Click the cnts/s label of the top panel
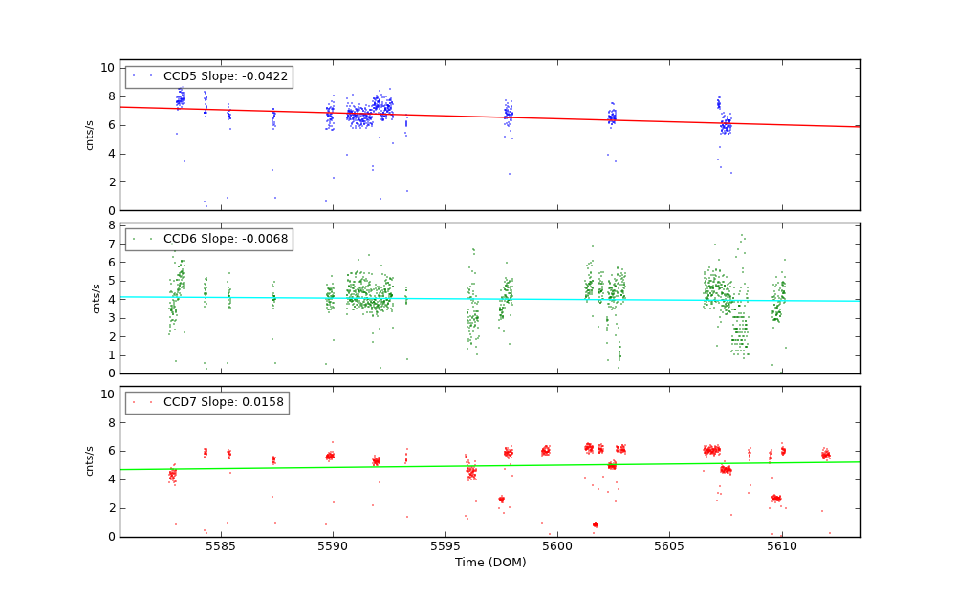Viewport: 956px width, 596px height. coord(90,135)
